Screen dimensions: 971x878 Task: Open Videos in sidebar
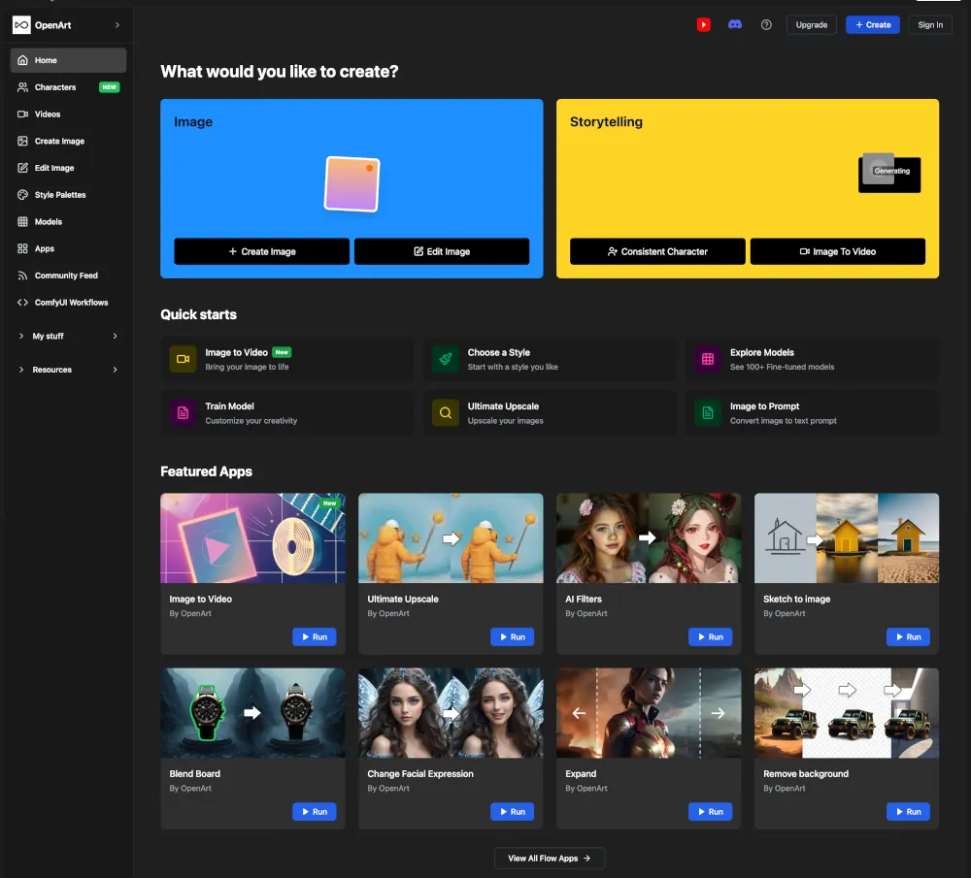(68, 114)
